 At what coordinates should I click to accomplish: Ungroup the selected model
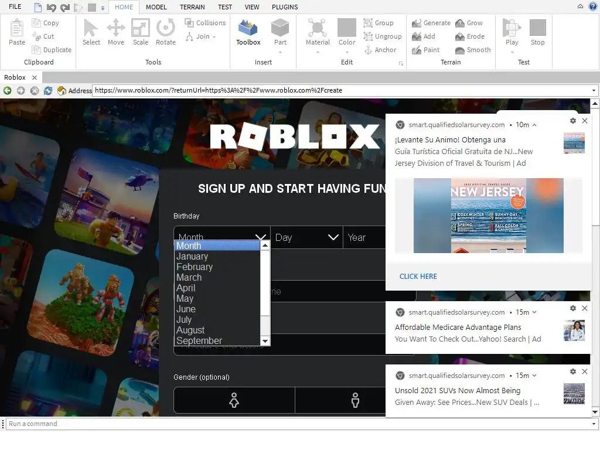[x=382, y=36]
